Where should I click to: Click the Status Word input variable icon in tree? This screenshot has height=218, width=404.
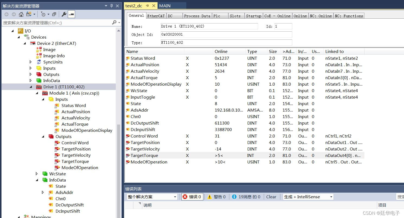[57, 106]
